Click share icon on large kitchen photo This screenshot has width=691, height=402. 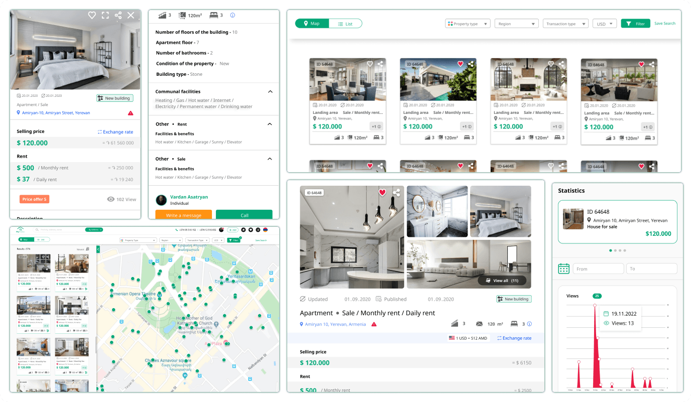pyautogui.click(x=396, y=193)
